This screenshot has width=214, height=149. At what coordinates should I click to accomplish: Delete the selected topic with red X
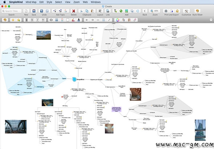click(x=74, y=11)
